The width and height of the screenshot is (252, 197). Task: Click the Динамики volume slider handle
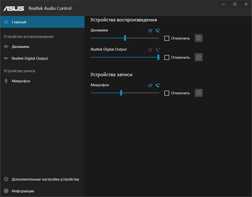pos(125,38)
